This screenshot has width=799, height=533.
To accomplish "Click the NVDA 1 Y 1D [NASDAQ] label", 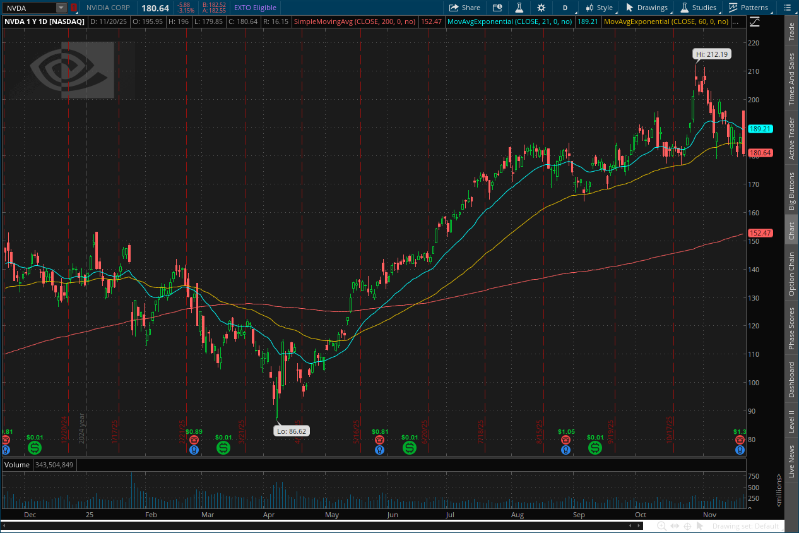I will pos(45,21).
